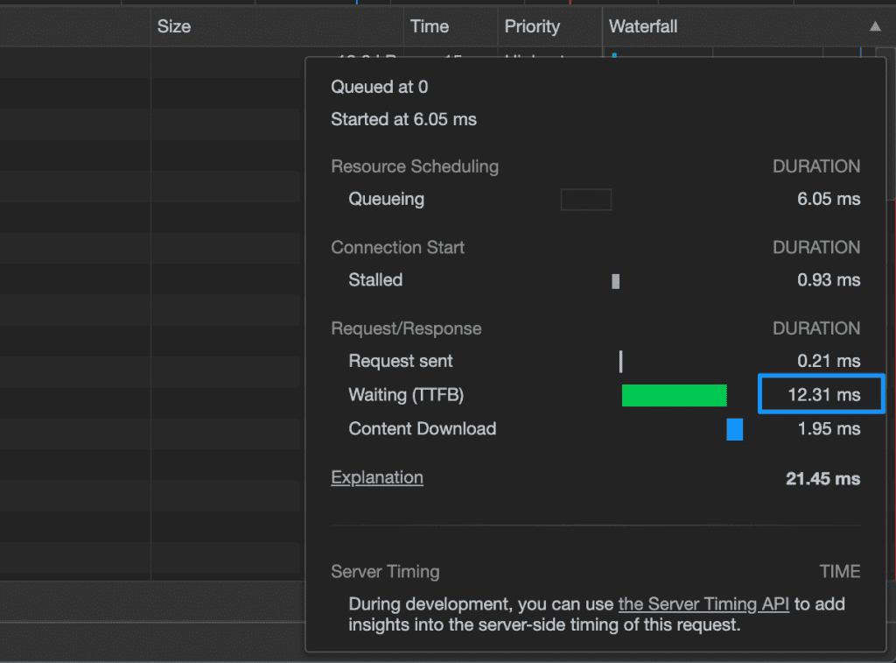This screenshot has width=896, height=663.
Task: Click the Resource Scheduling section heading
Action: point(415,166)
